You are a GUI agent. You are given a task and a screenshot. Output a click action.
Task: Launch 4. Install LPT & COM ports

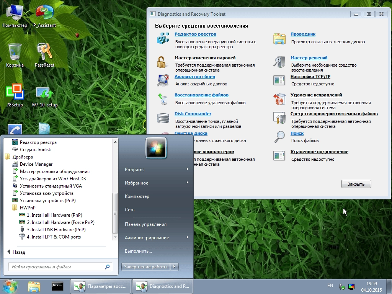(x=50, y=237)
